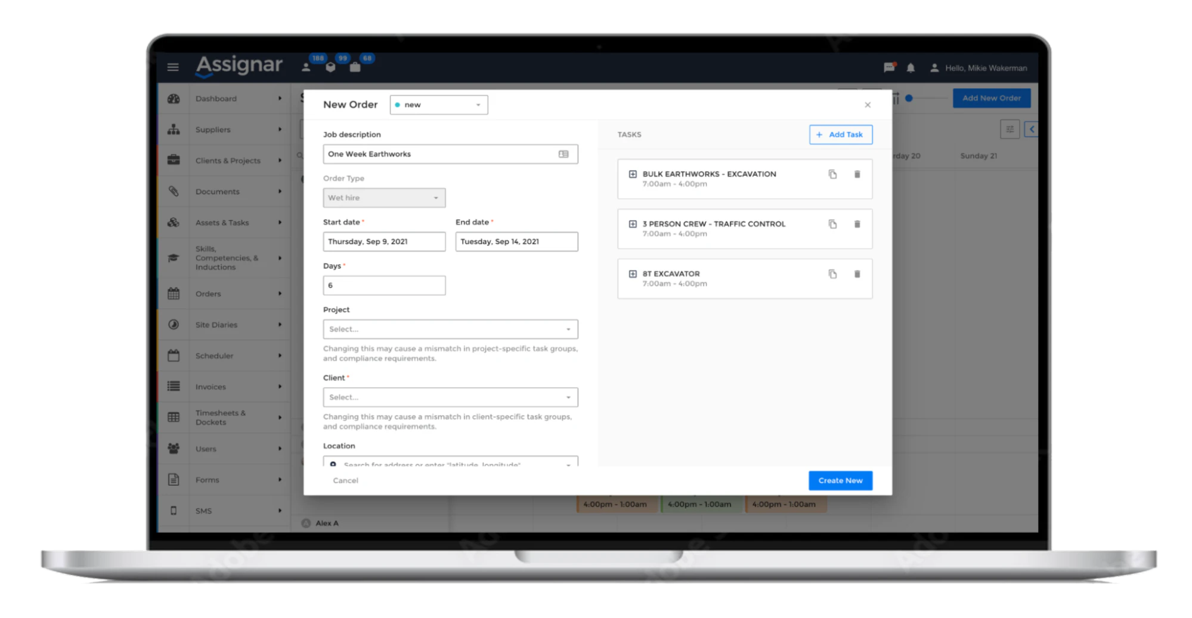The image size is (1192, 618).
Task: Click the Assets & Tasks sidebar icon
Action: point(173,222)
